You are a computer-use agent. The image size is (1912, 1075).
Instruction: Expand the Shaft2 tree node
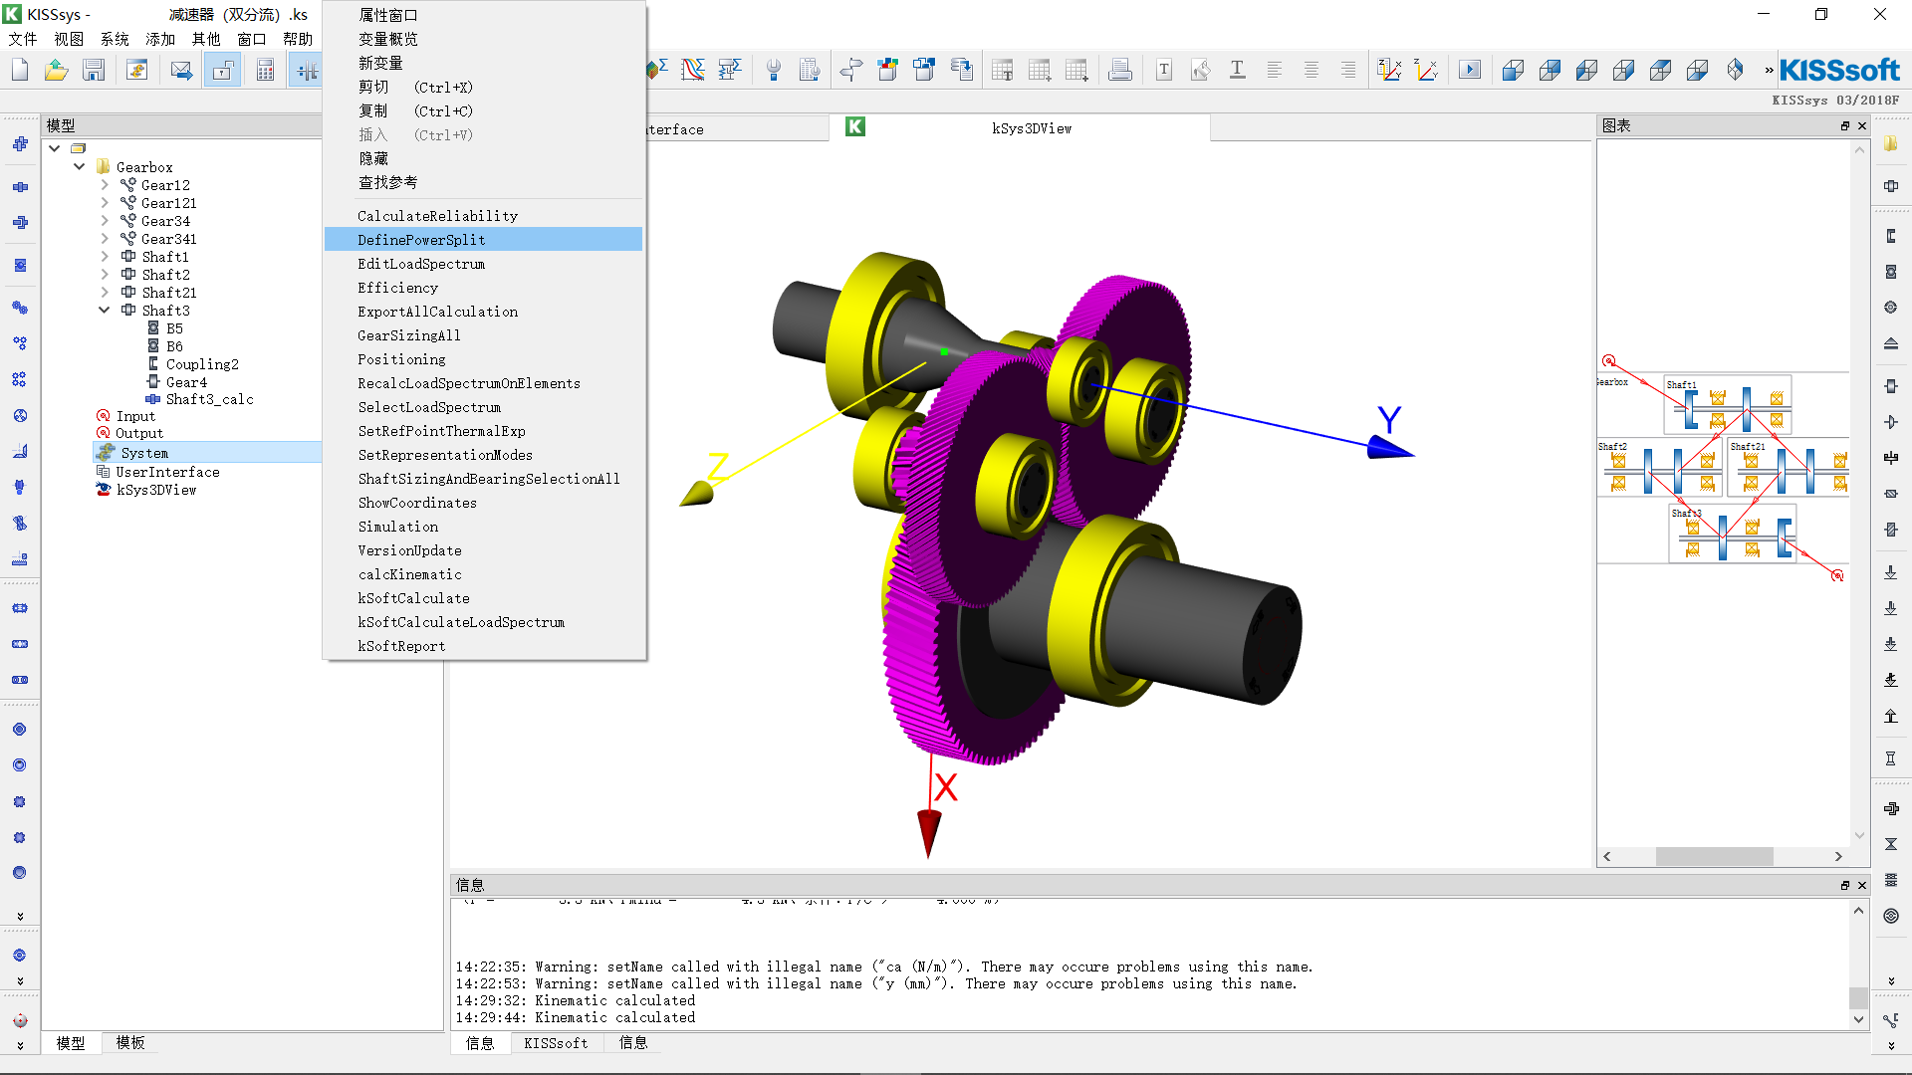coord(105,275)
